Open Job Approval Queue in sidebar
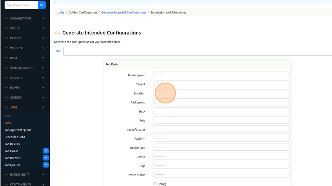The height and width of the screenshot is (186, 332). tap(18, 130)
